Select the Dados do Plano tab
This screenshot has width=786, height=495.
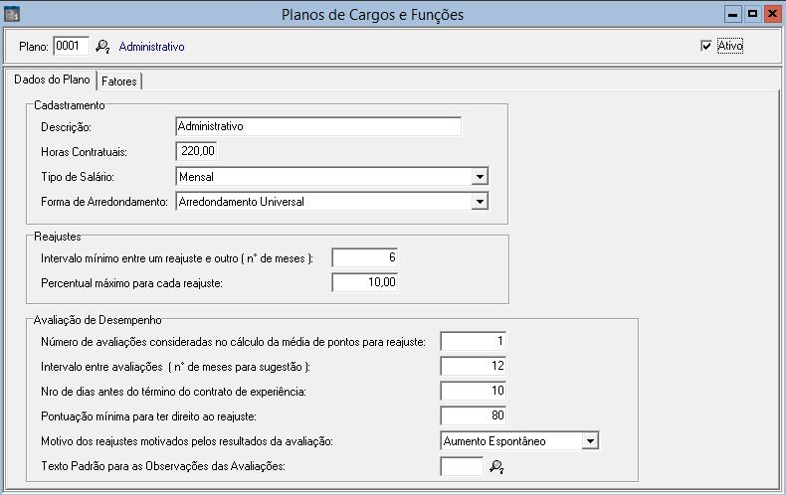(52, 80)
